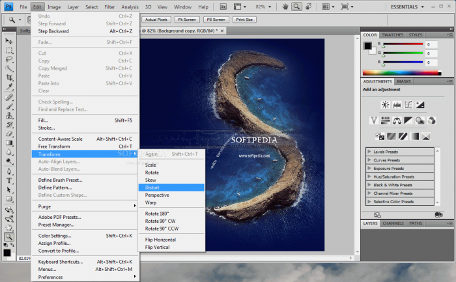Select the Eraser tool
The height and width of the screenshot is (282, 456).
point(9,134)
